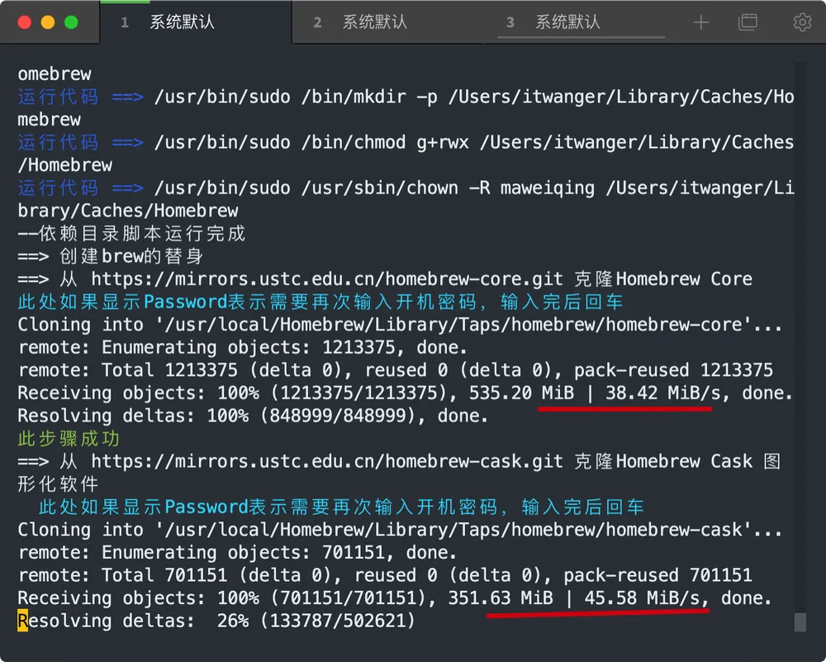The height and width of the screenshot is (662, 826).
Task: Click the green fullscreen window button
Action: click(71, 22)
